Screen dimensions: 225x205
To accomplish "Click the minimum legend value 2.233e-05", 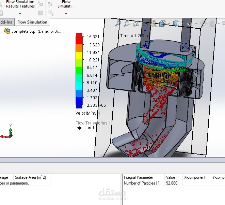I will tap(96, 105).
